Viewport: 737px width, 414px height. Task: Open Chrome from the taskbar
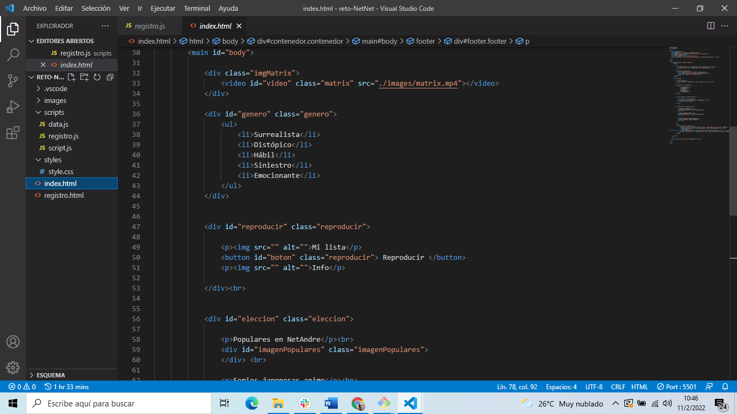tap(357, 403)
